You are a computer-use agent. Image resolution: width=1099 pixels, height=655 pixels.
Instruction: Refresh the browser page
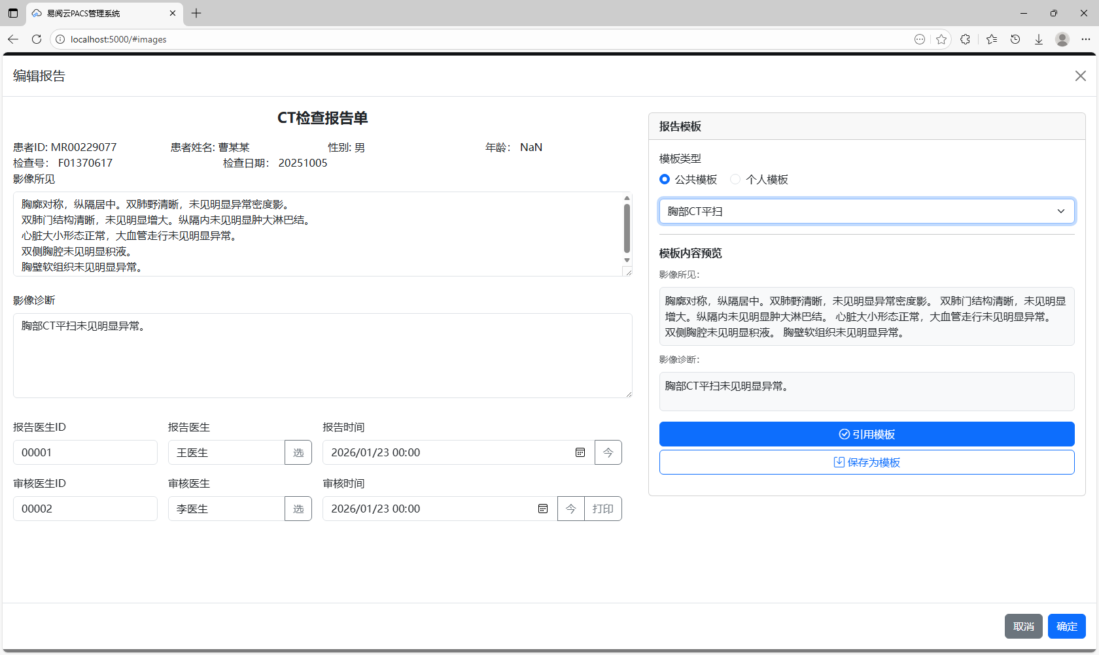point(37,39)
